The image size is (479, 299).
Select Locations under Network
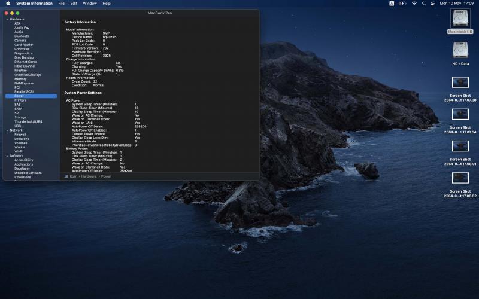[22, 139]
